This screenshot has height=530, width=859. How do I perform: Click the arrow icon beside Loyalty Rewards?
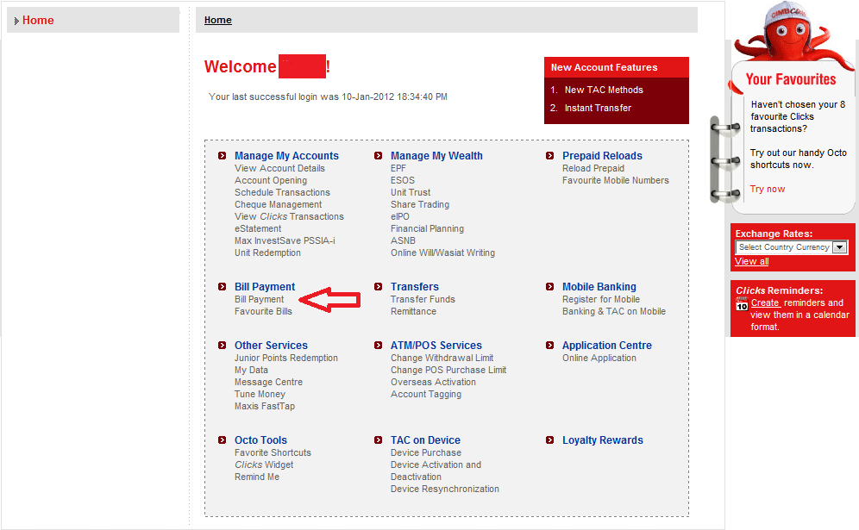tap(549, 440)
